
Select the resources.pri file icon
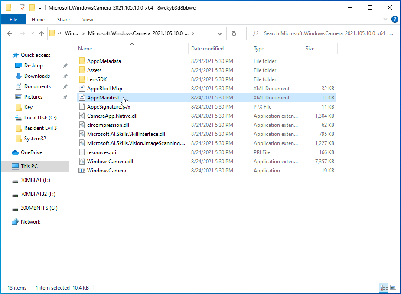82,152
